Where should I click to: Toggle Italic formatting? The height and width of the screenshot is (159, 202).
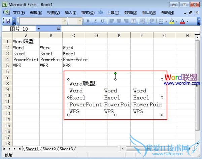(95, 21)
